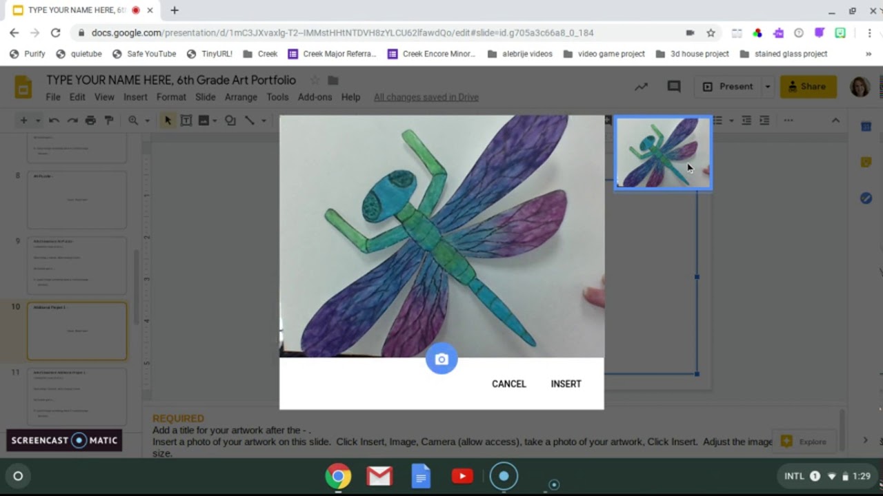Open the More toolbar options ellipsis
Image resolution: width=883 pixels, height=496 pixels.
tap(788, 121)
